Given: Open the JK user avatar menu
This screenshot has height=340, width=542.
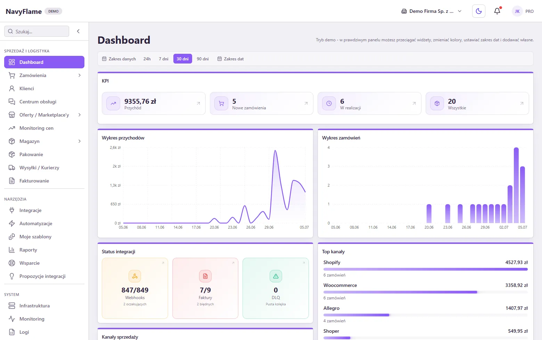Looking at the screenshot, I should point(517,11).
